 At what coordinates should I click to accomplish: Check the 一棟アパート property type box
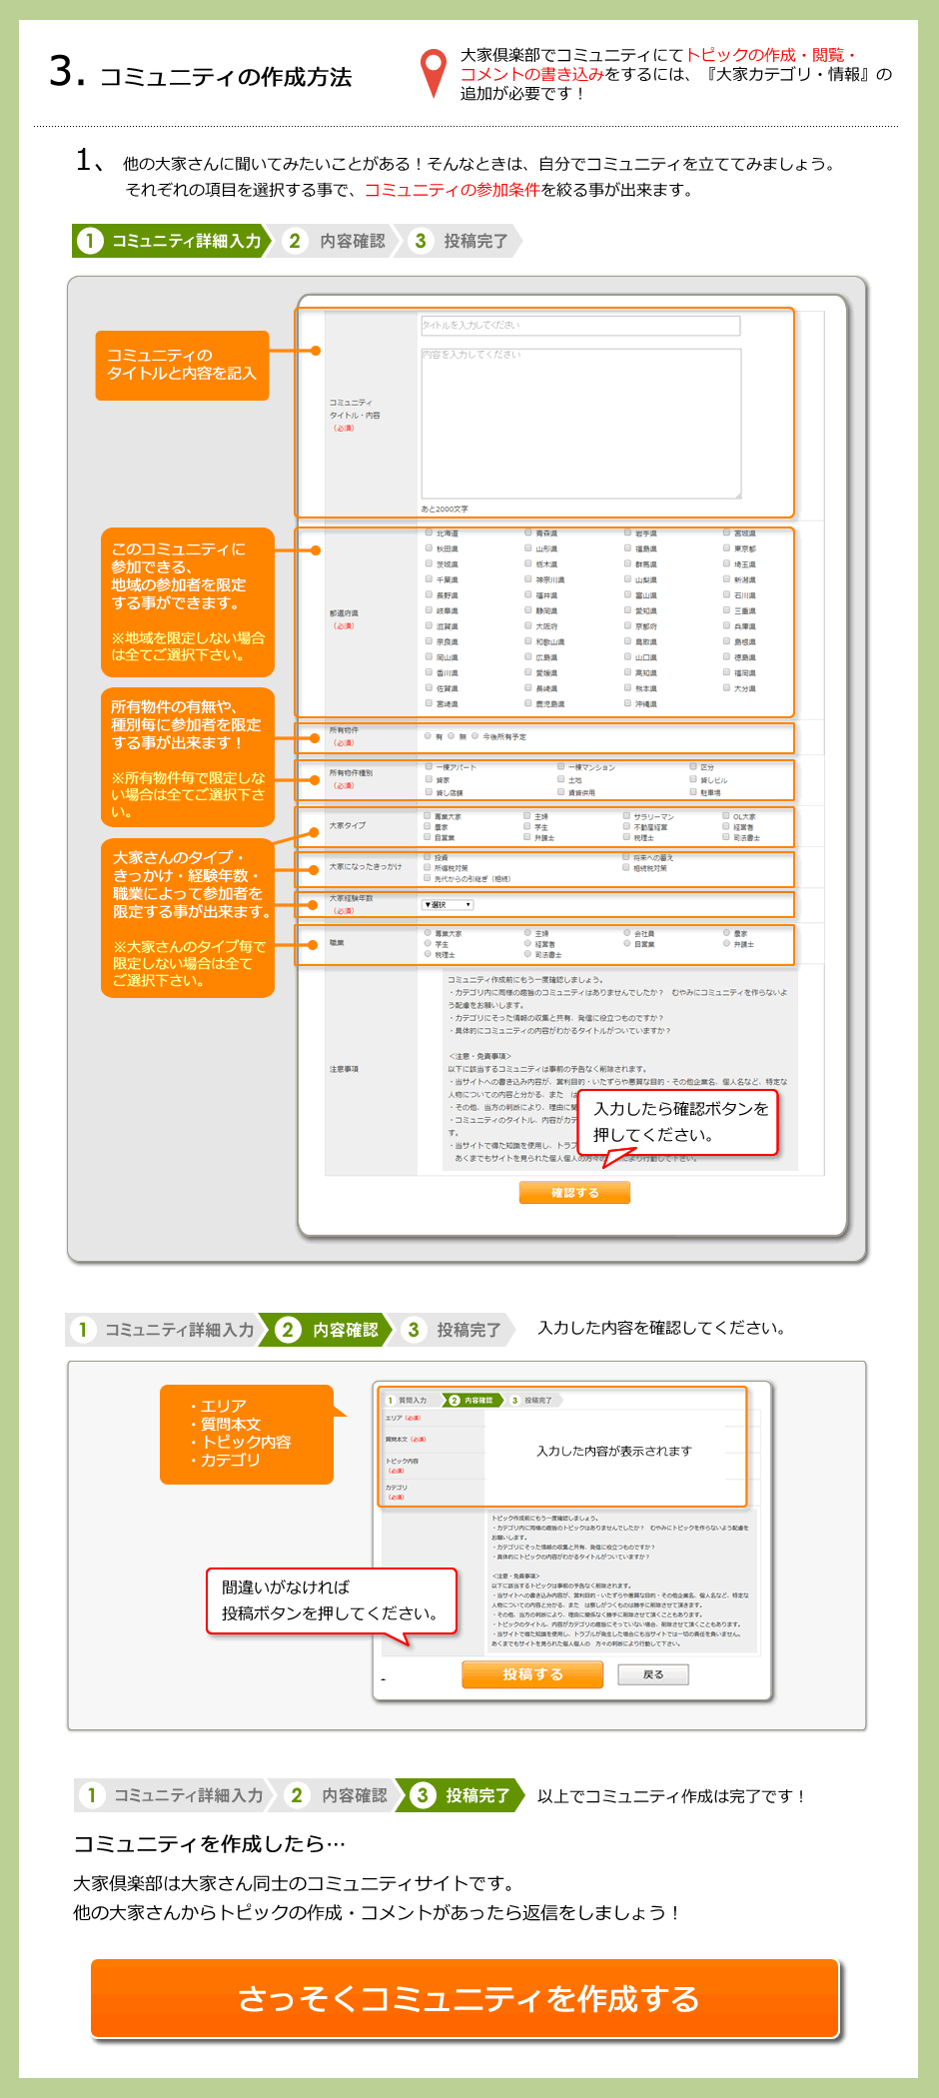pos(429,767)
